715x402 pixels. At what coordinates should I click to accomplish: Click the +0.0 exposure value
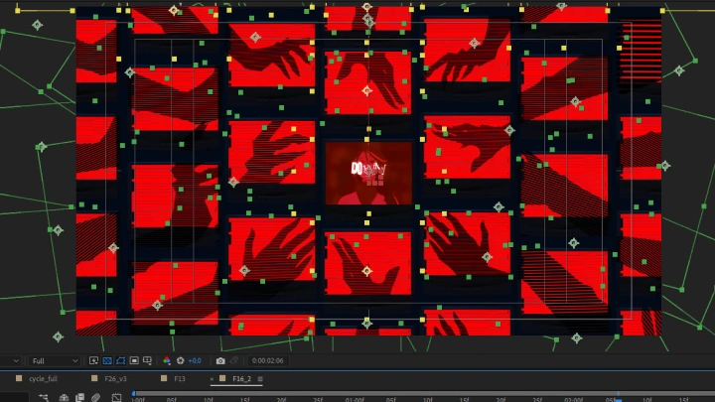pos(195,360)
